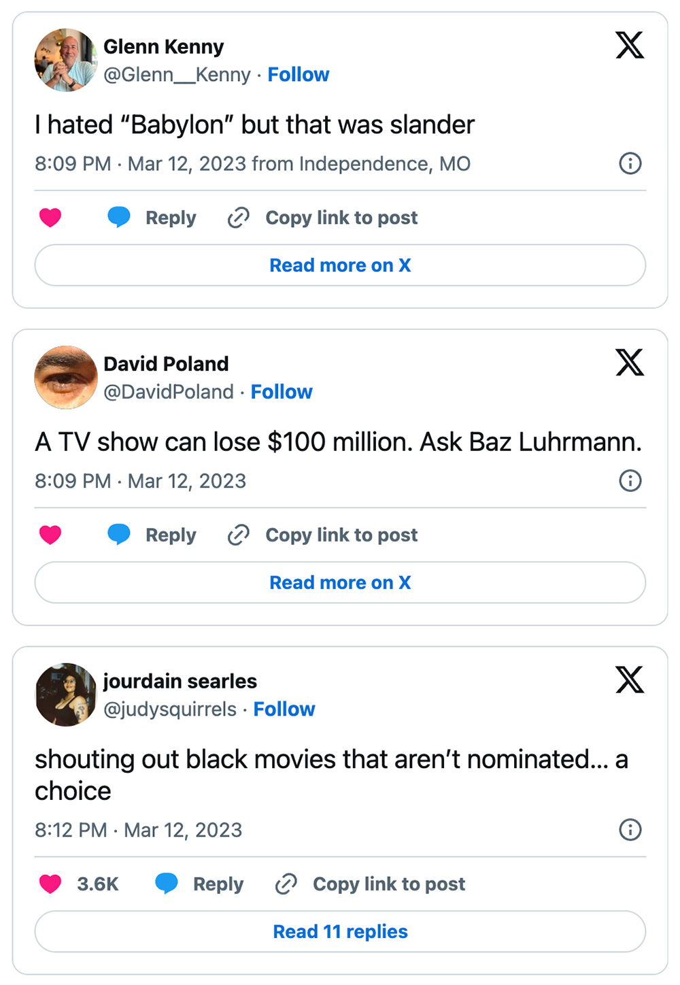Open info icon on David Poland's post

630,481
